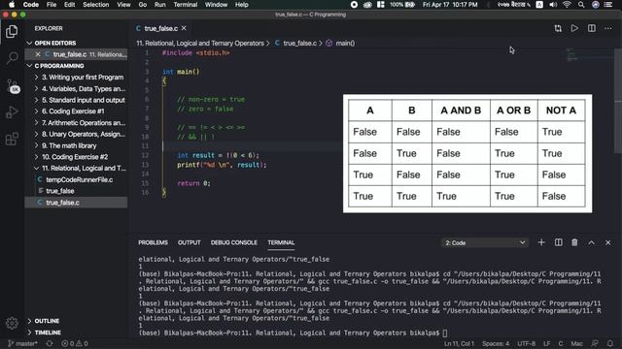The image size is (622, 349).
Task: Open the Selection menu
Action: click(95, 5)
